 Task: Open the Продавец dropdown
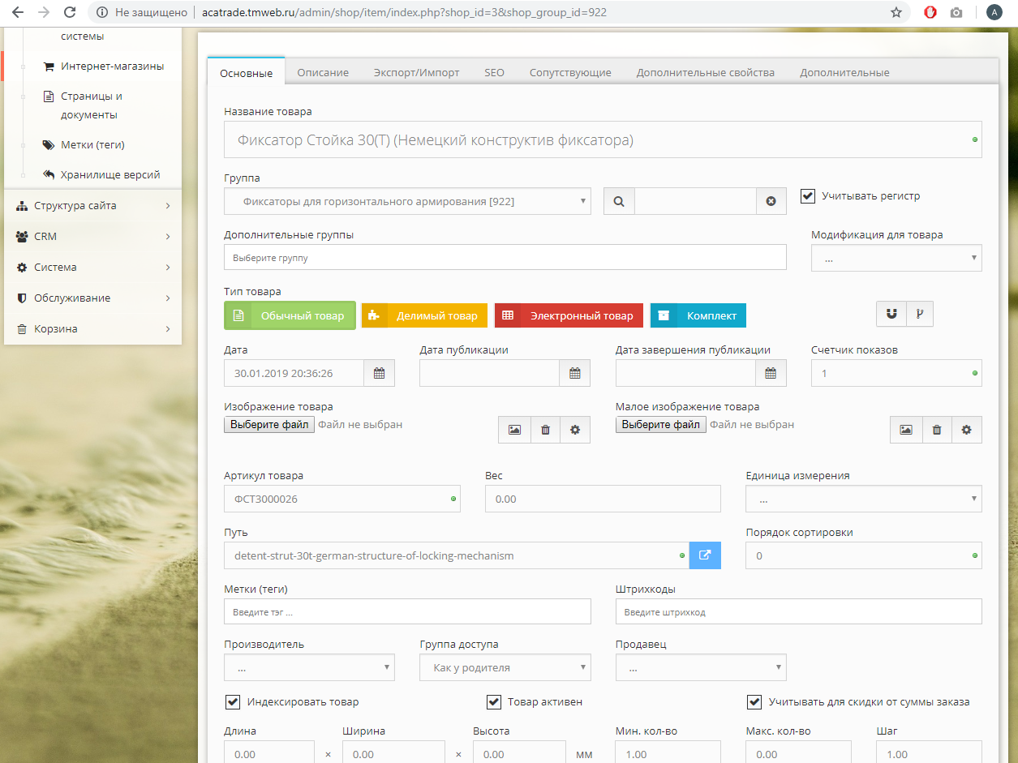[x=701, y=667]
